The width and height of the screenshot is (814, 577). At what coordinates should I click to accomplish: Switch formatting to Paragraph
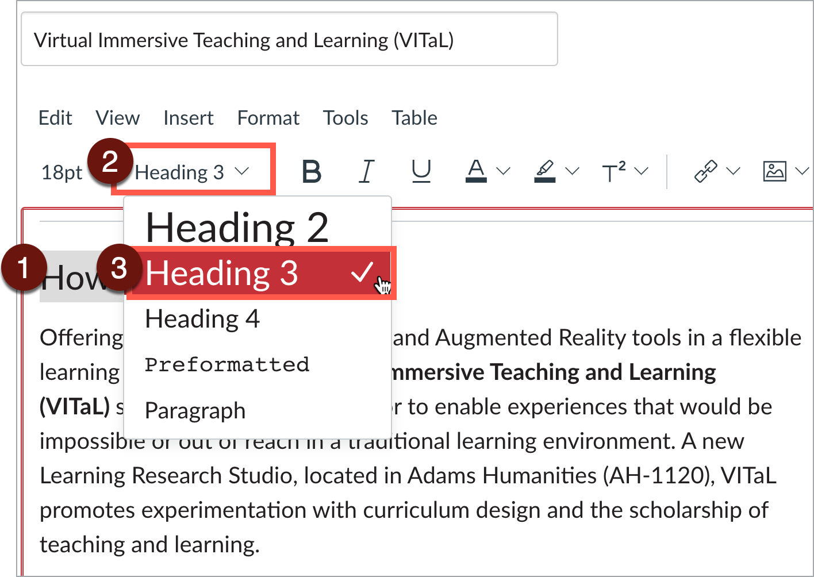point(195,410)
